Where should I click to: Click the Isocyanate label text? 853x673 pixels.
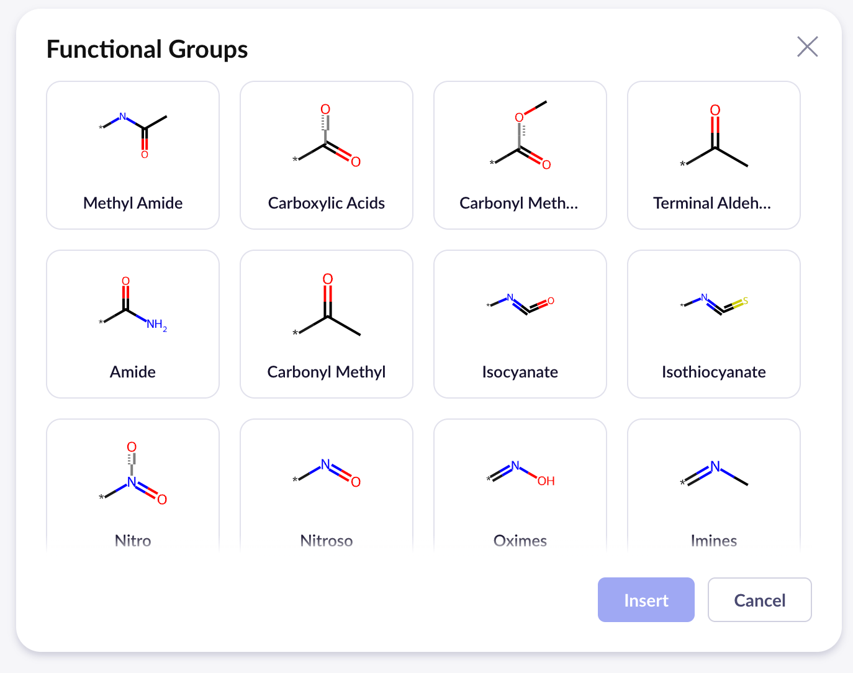(x=520, y=372)
